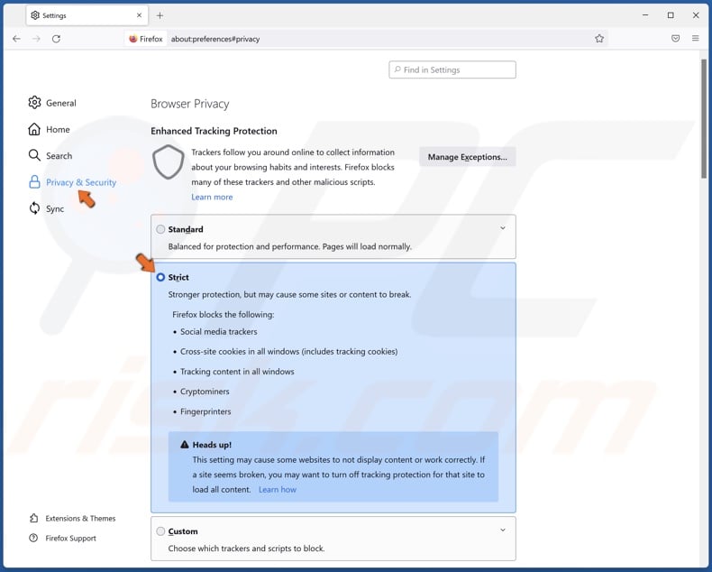Reload the current page
The height and width of the screenshot is (572, 712).
(x=56, y=39)
